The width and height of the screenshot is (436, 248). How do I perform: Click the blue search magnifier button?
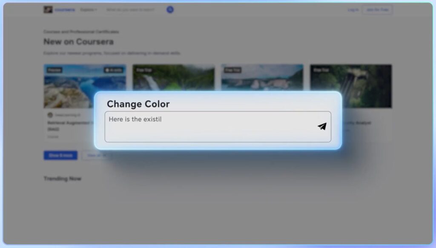point(170,10)
